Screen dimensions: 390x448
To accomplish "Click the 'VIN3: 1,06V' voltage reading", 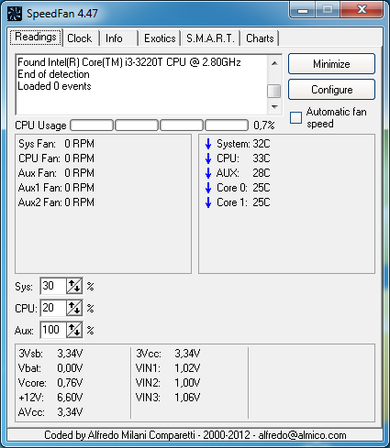I will click(x=168, y=398).
